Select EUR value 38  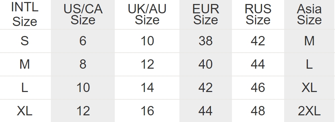point(205,41)
